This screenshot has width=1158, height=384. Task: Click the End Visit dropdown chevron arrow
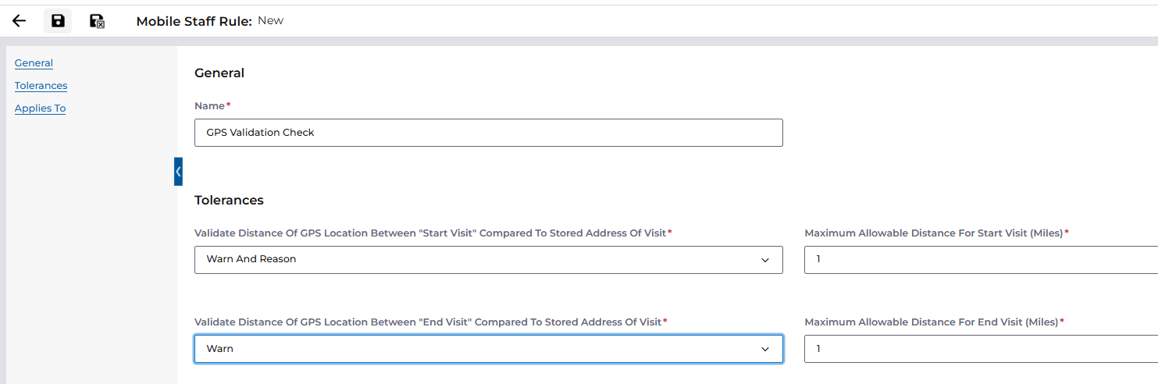pos(765,349)
